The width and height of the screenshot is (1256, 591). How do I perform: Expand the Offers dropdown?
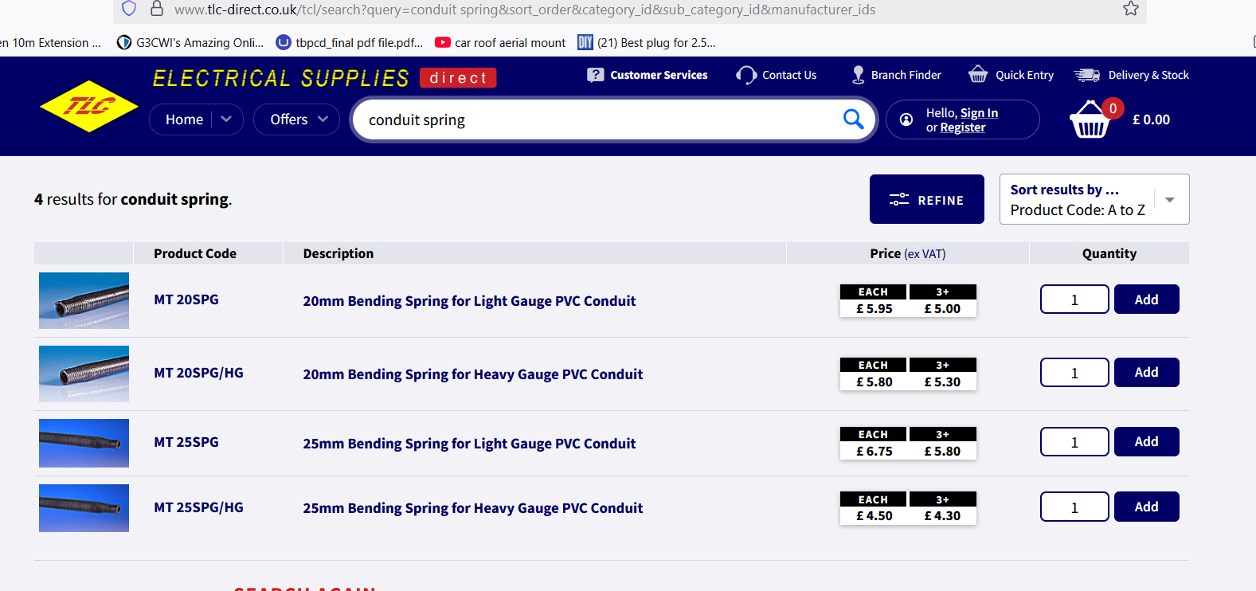tap(297, 119)
